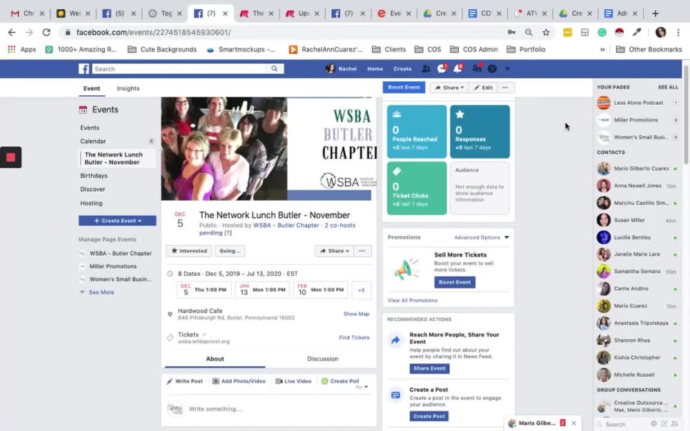Open the post composer audience dropdown arrow
Screen dimensions: 690x431
tap(366, 387)
